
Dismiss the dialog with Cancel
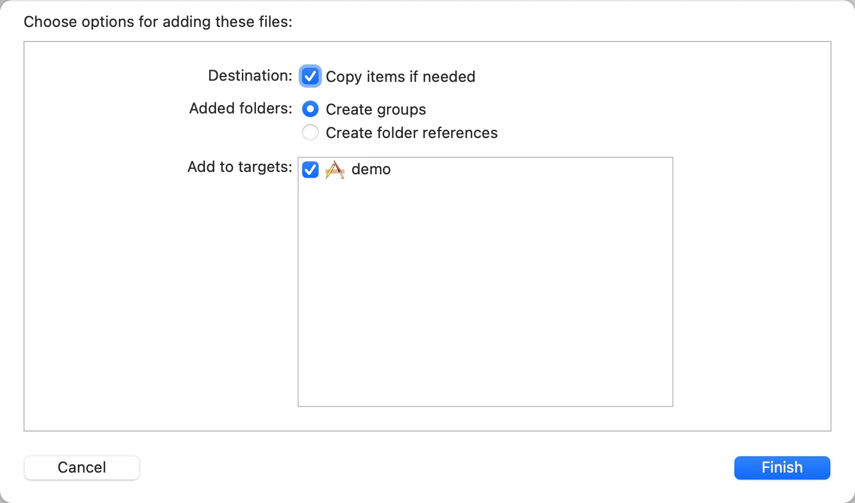pyautogui.click(x=82, y=467)
